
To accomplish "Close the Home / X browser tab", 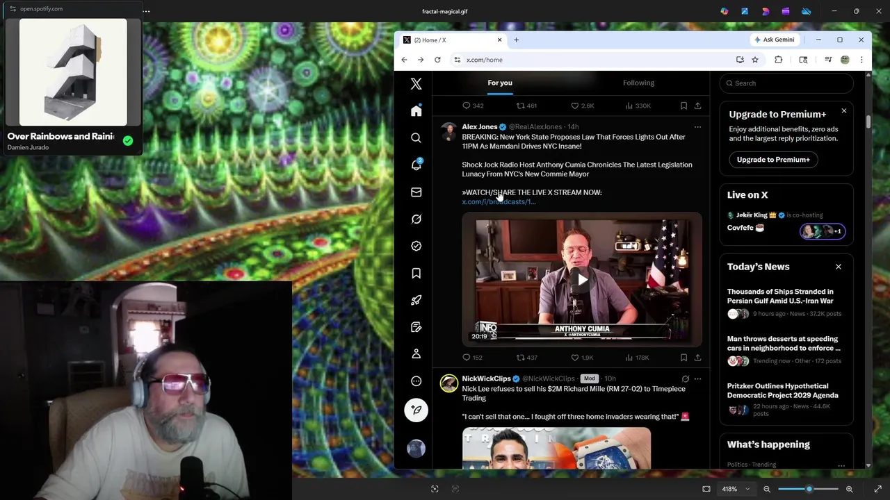I will pyautogui.click(x=499, y=40).
